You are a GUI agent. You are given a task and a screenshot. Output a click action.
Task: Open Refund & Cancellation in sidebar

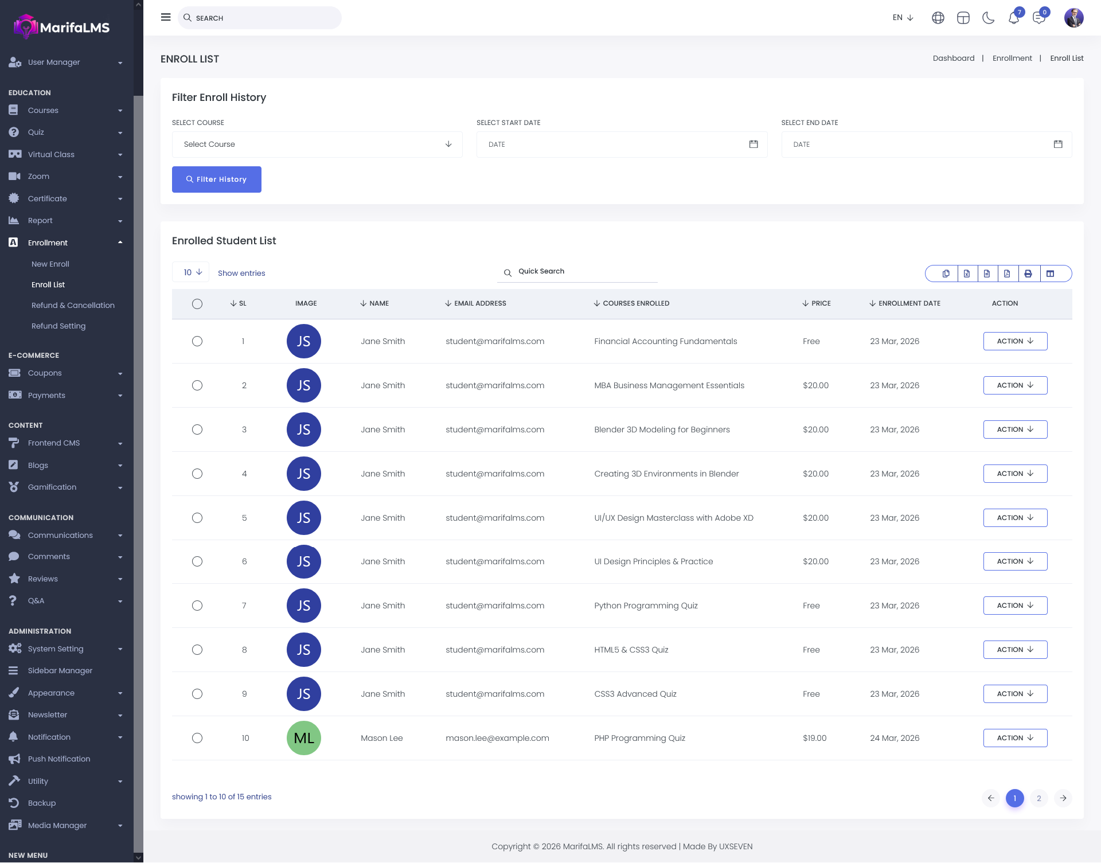pos(73,305)
